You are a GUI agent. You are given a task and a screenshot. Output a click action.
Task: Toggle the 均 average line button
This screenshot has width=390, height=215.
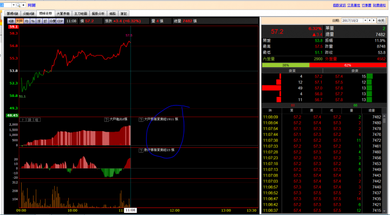click(x=27, y=21)
